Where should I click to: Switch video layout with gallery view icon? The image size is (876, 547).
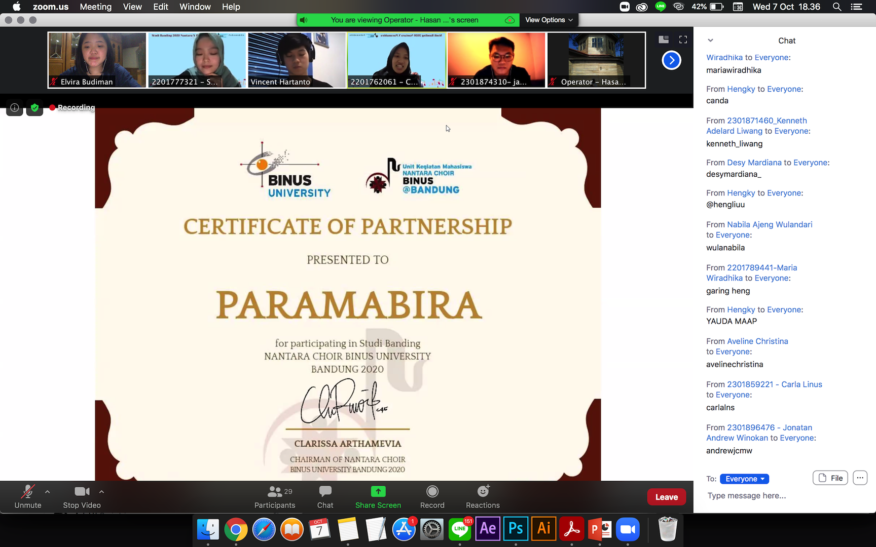pos(664,40)
